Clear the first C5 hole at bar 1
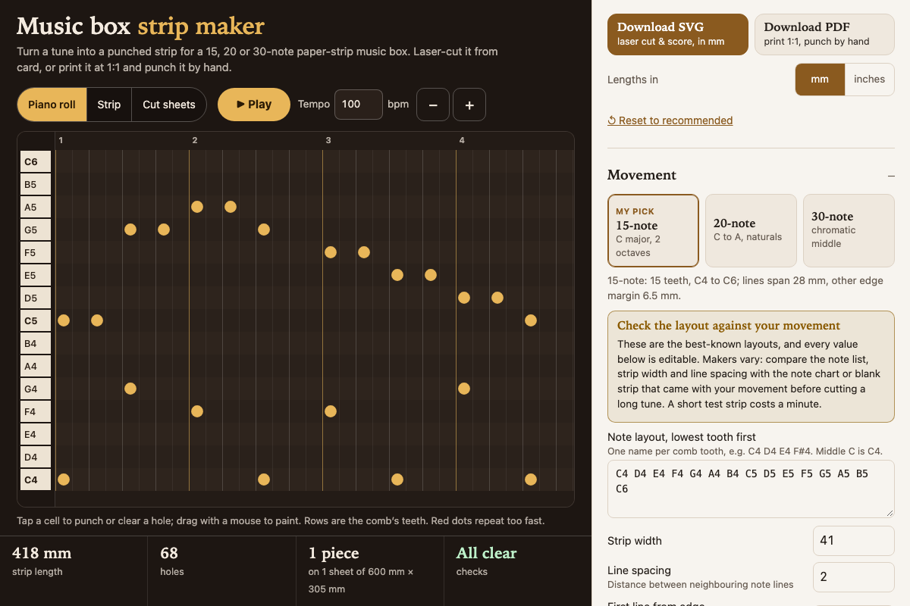The image size is (910, 606). tap(64, 320)
